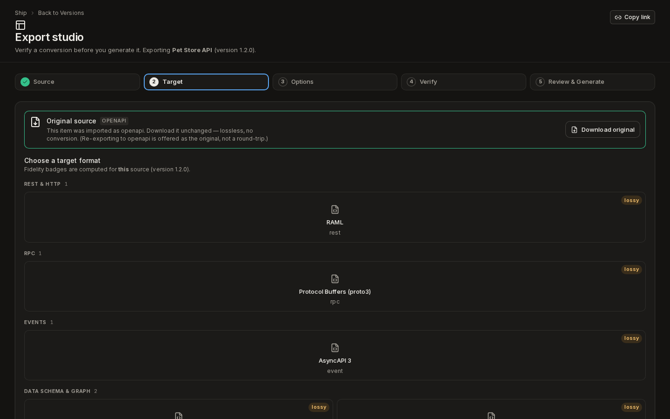Navigate to Ship breadcrumb
Screen dimensions: 670x419
click(21, 13)
